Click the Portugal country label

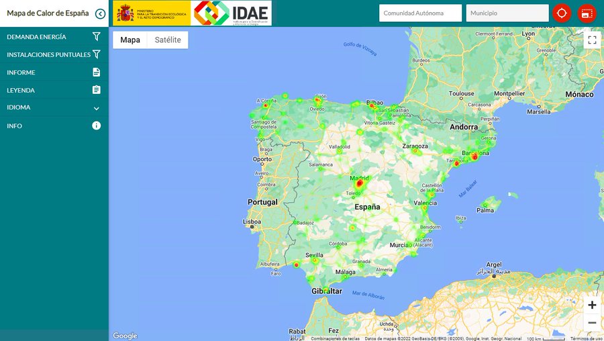pyautogui.click(x=262, y=202)
